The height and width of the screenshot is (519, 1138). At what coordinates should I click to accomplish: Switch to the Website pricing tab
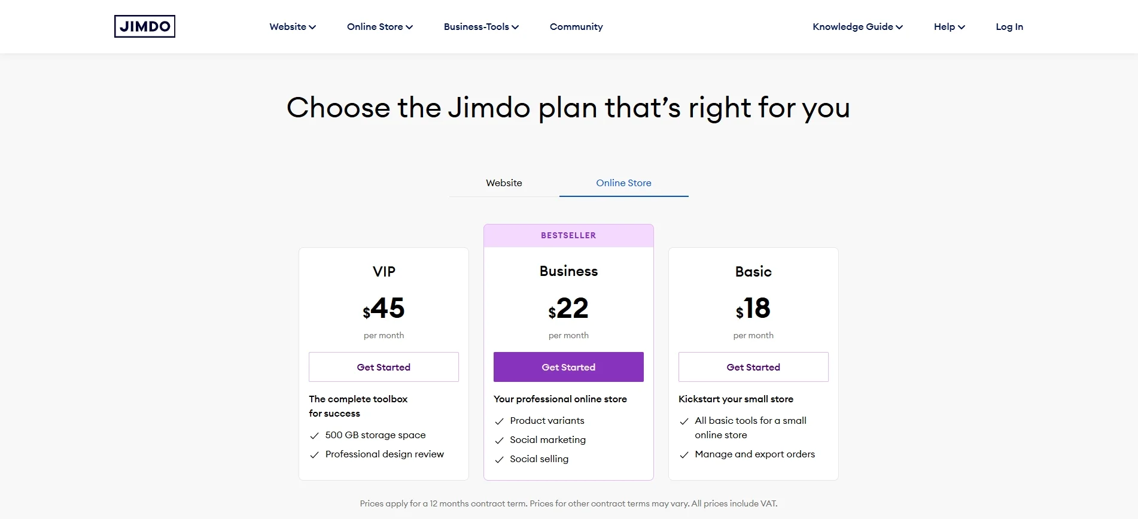click(x=504, y=183)
